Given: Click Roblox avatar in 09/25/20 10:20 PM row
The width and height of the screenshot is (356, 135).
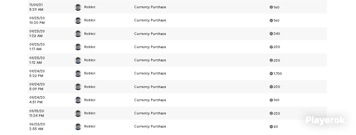Looking at the screenshot, I should tap(78, 20).
